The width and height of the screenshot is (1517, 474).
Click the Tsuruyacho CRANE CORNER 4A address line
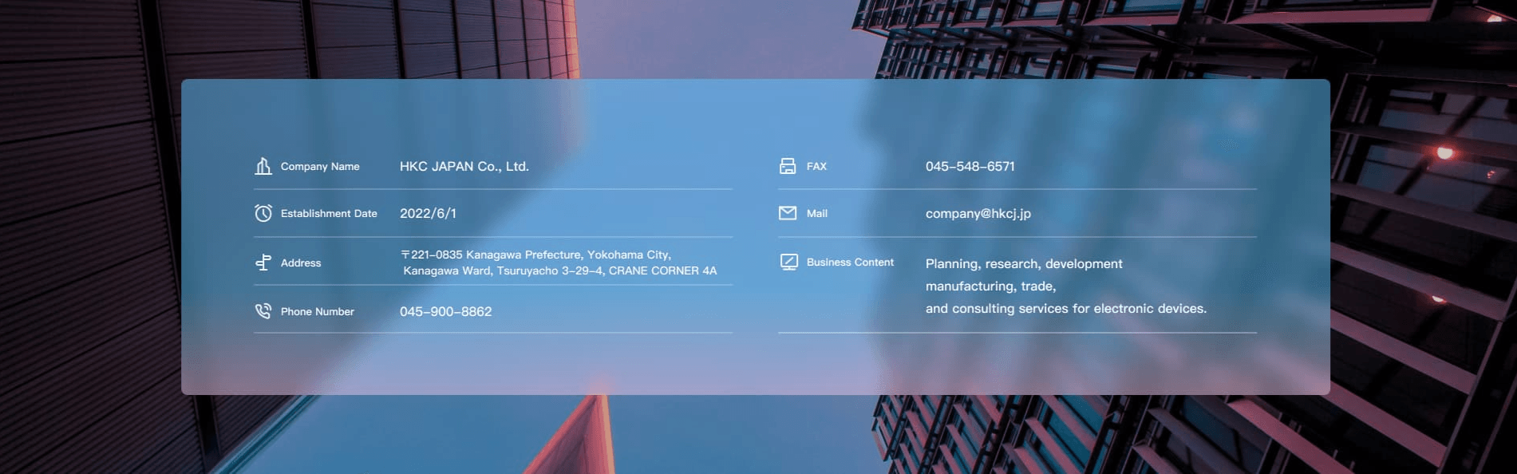pyautogui.click(x=559, y=271)
